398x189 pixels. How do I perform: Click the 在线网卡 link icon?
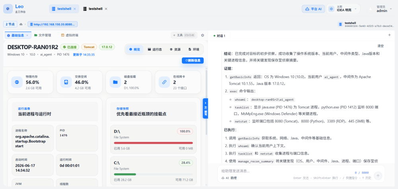164,82
